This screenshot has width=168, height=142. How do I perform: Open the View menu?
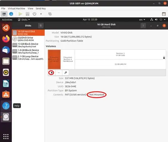pyautogui.click(x=30, y=8)
